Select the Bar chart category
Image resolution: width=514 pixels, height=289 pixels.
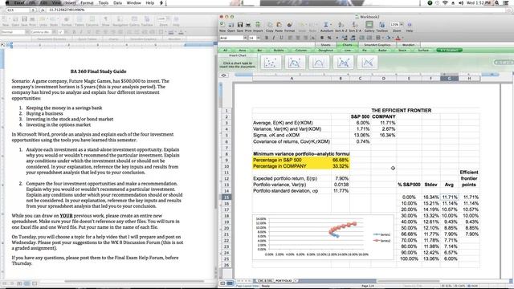[x=259, y=50]
